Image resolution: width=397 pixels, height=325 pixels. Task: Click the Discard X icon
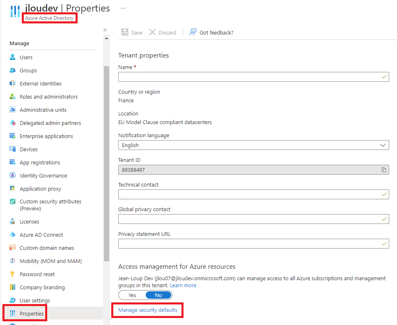(152, 32)
